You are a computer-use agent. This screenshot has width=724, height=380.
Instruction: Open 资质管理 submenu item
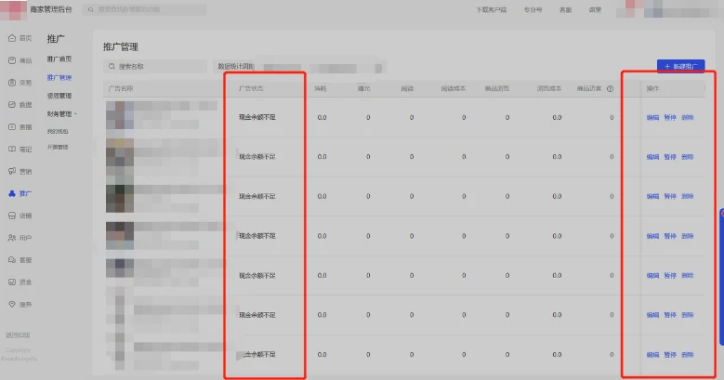(59, 96)
